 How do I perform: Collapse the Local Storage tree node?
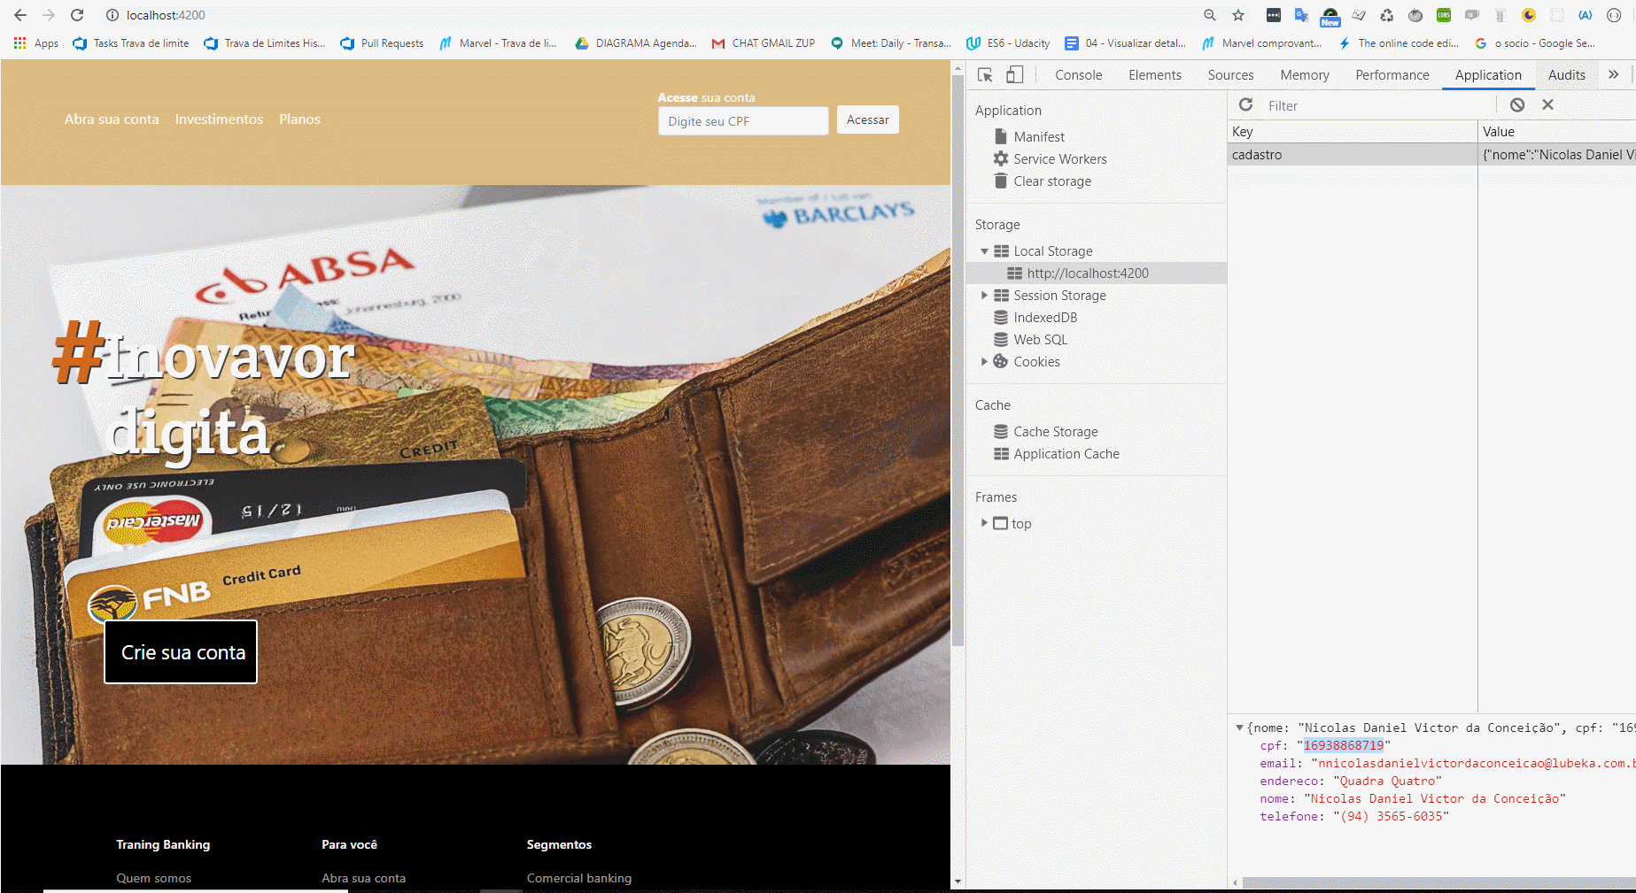(984, 251)
